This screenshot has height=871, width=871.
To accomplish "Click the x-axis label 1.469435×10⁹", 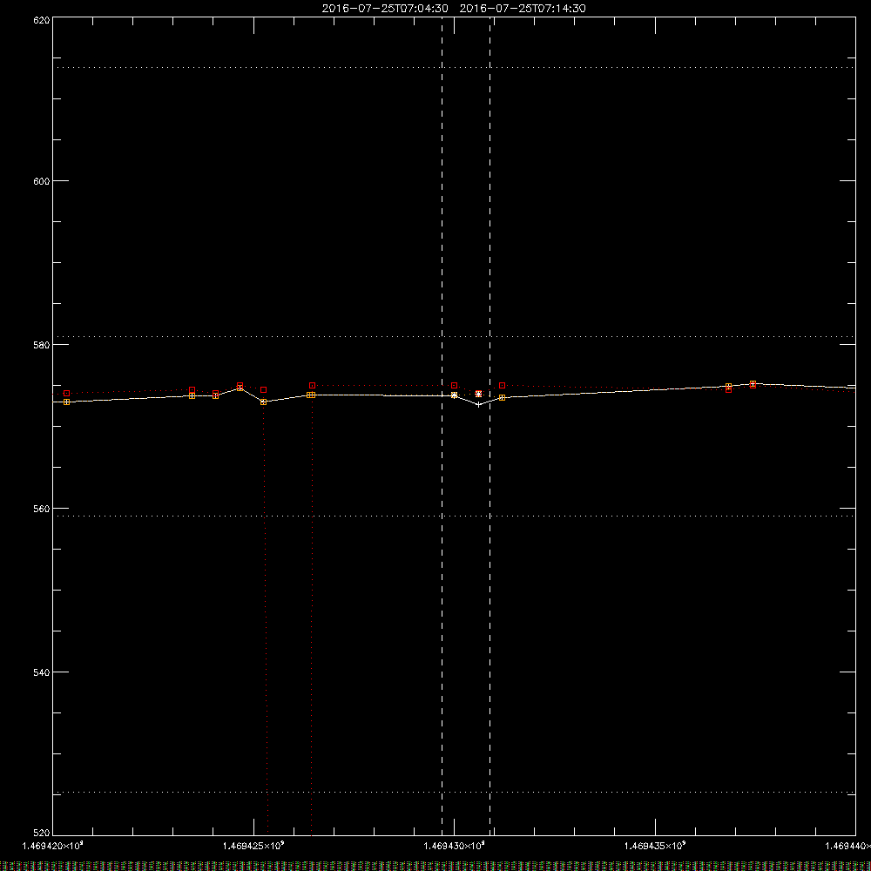I will (655, 846).
